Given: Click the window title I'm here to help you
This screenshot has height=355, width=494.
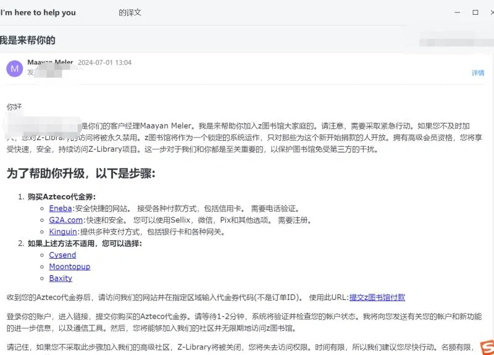Looking at the screenshot, I should [x=38, y=12].
